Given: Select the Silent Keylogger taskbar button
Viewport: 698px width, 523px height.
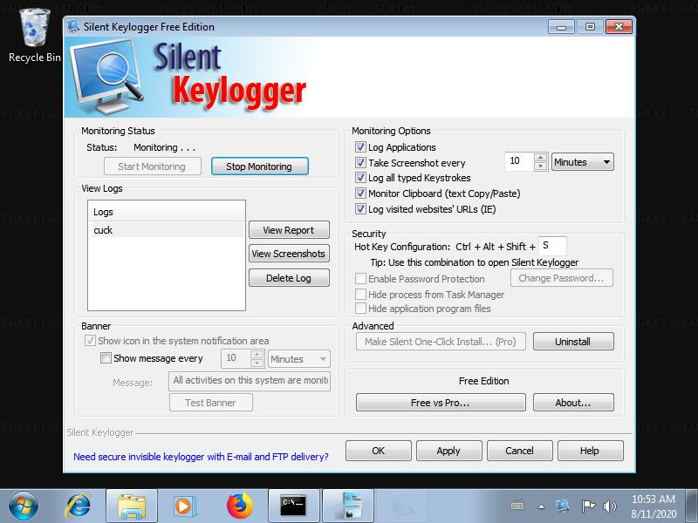Looking at the screenshot, I should click(x=348, y=506).
